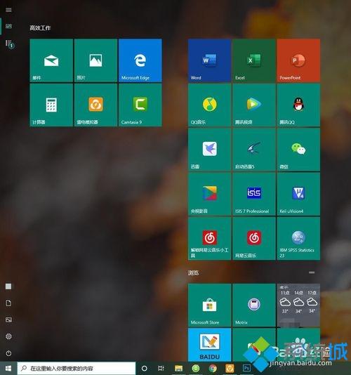Click the 浏览 group drag handle

click(312, 272)
